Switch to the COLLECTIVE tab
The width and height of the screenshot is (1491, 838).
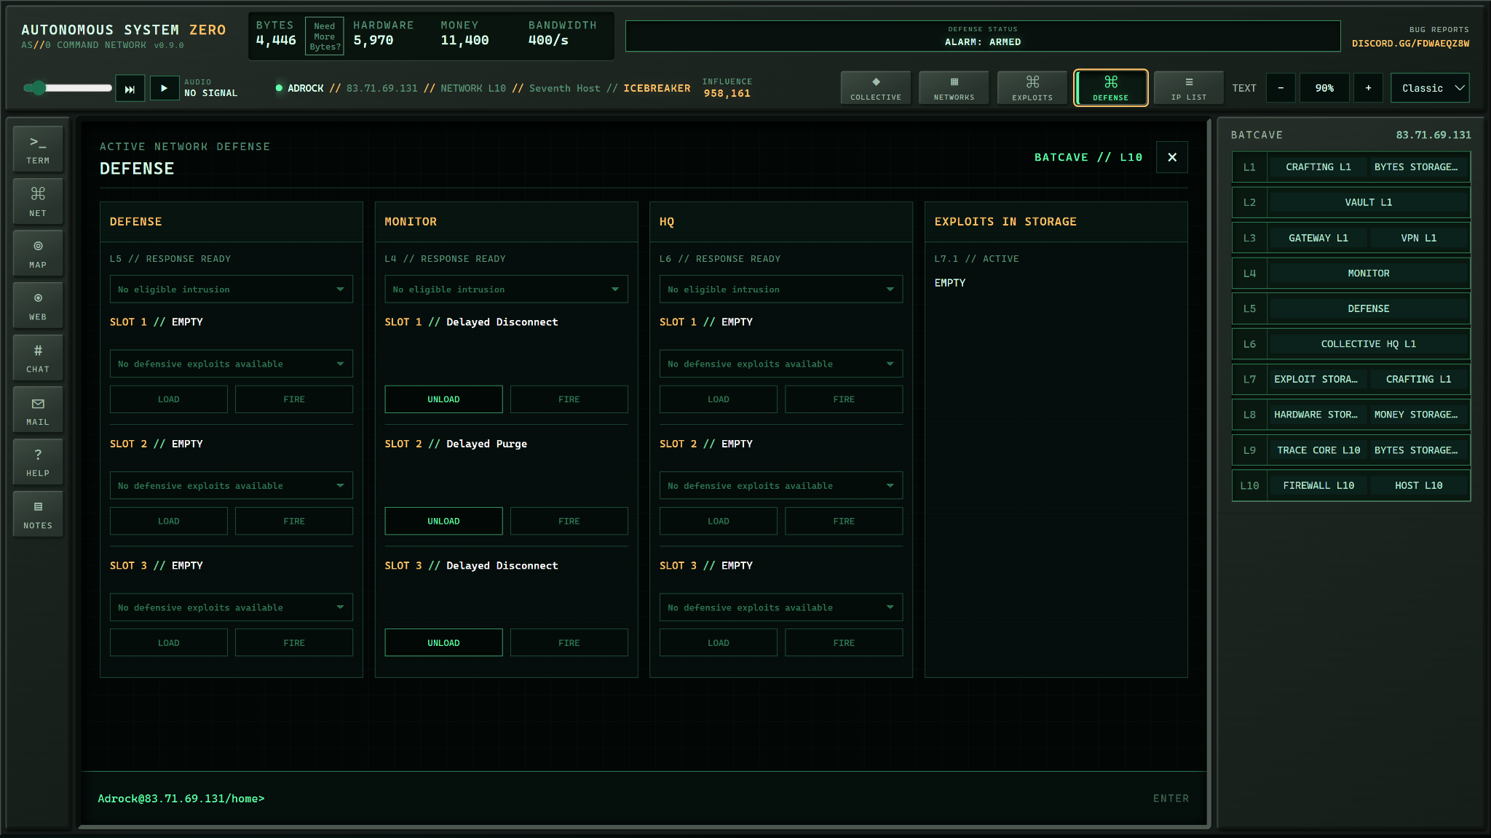876,88
